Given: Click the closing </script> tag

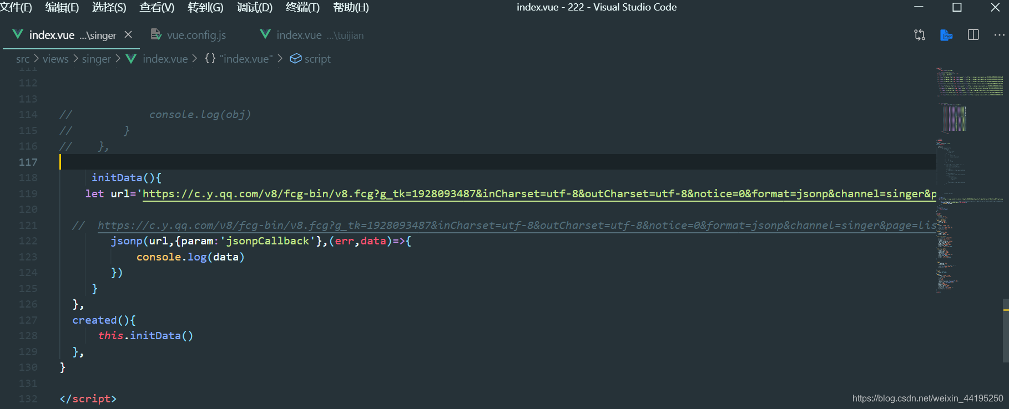Looking at the screenshot, I should (x=88, y=399).
